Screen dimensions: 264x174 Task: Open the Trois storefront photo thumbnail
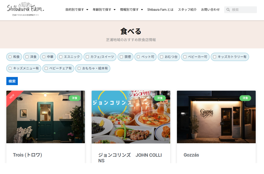click(x=46, y=117)
